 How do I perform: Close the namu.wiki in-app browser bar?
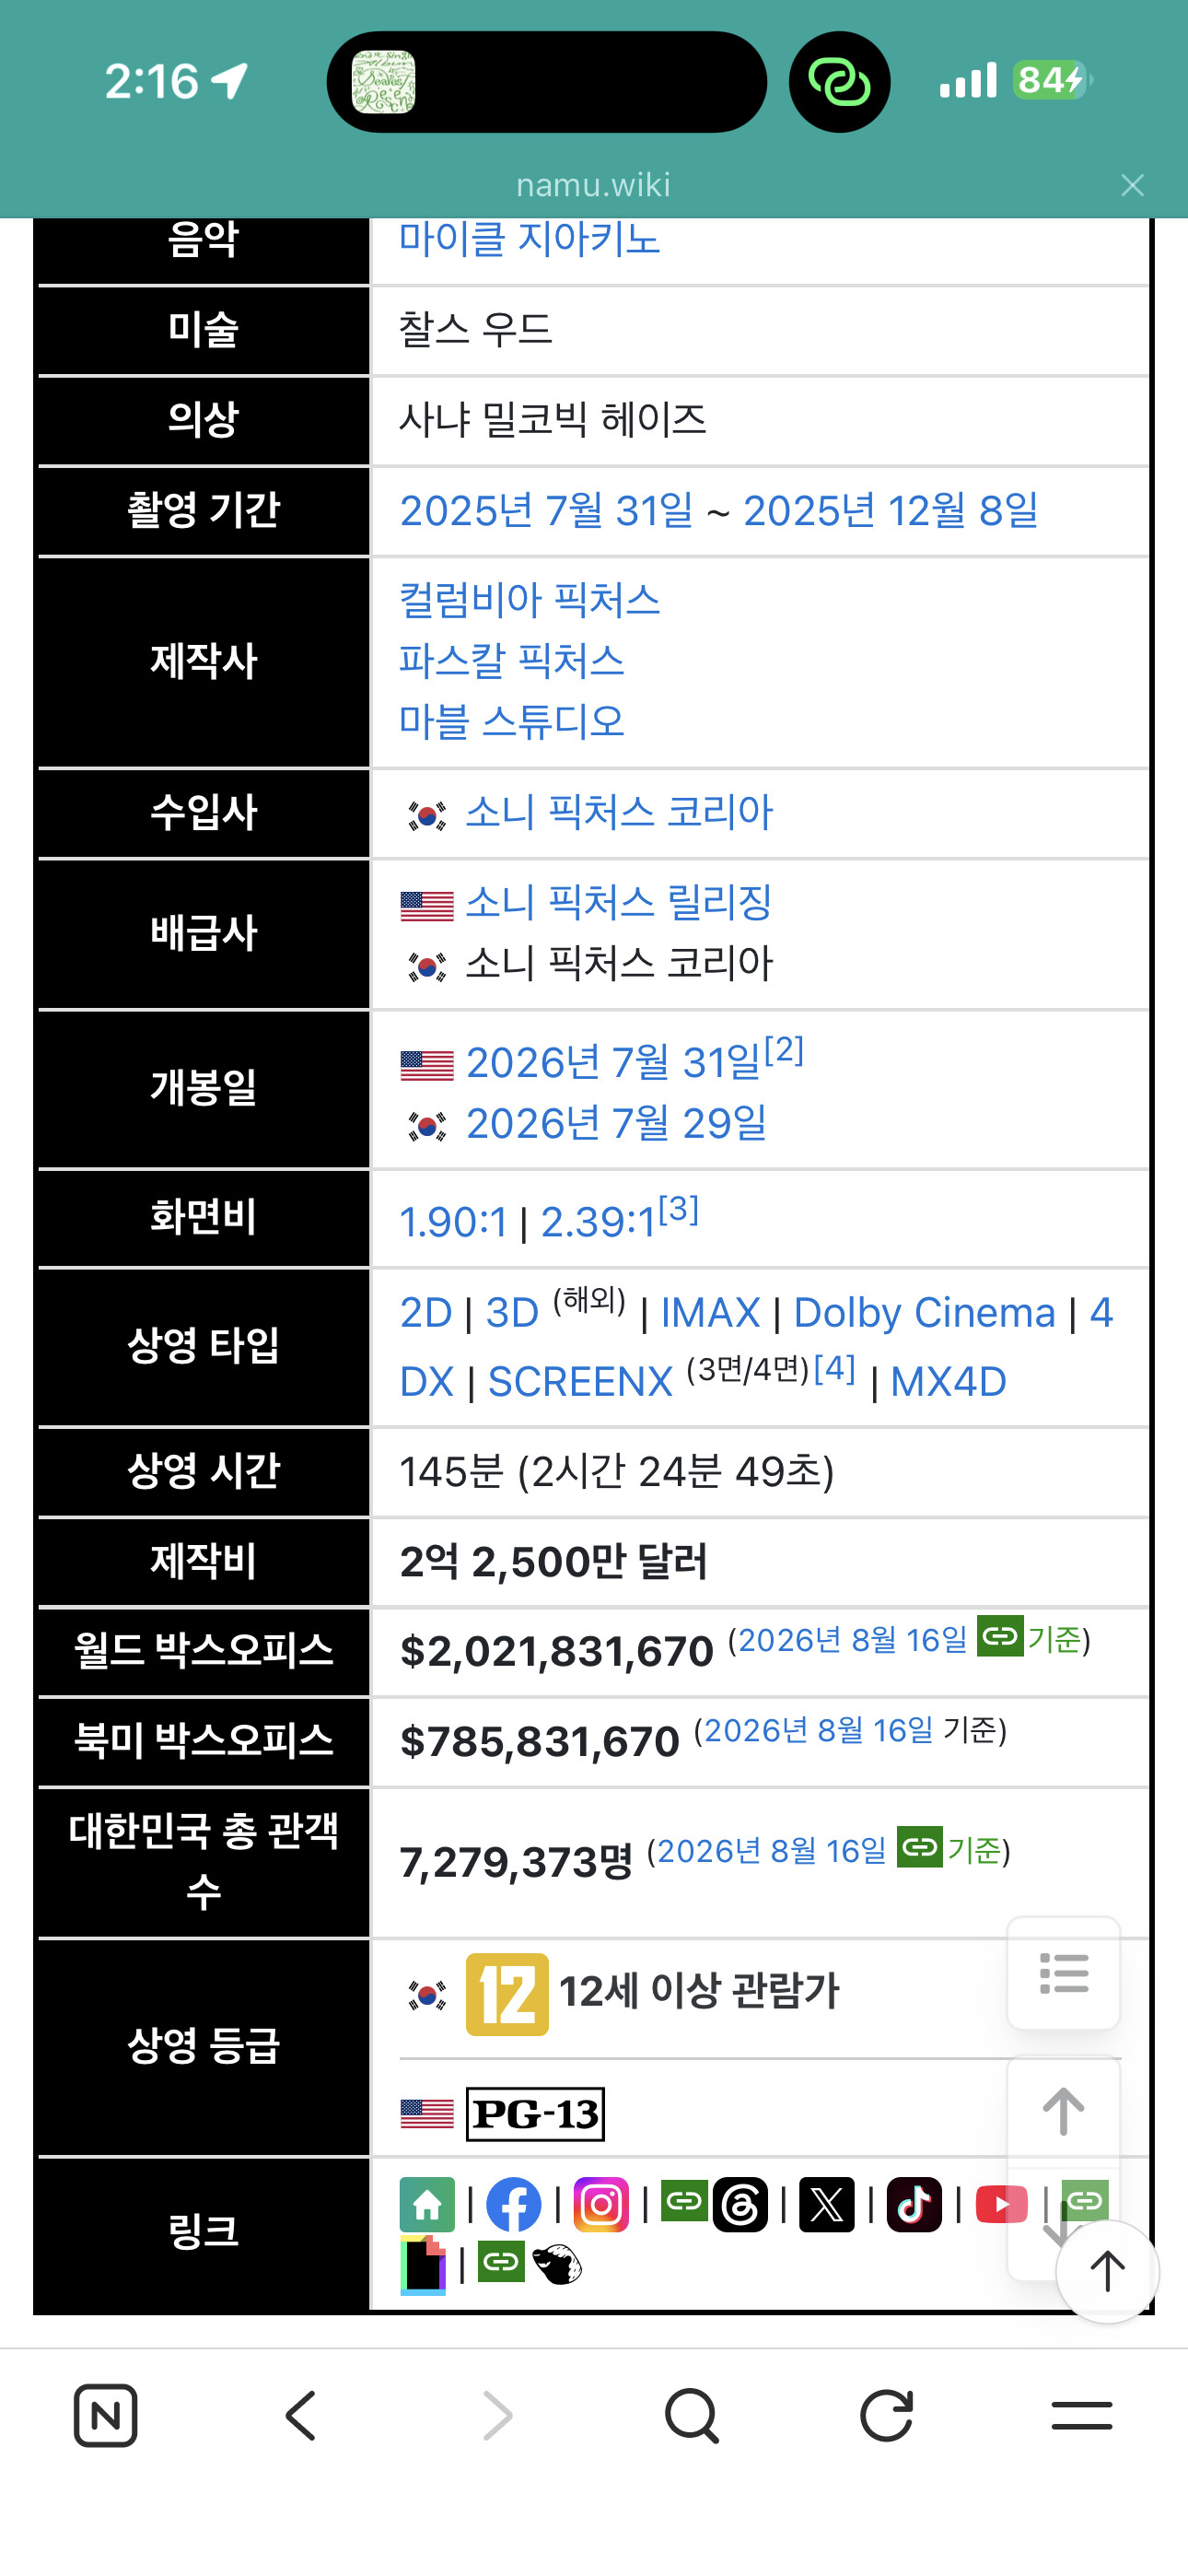click(x=1132, y=185)
